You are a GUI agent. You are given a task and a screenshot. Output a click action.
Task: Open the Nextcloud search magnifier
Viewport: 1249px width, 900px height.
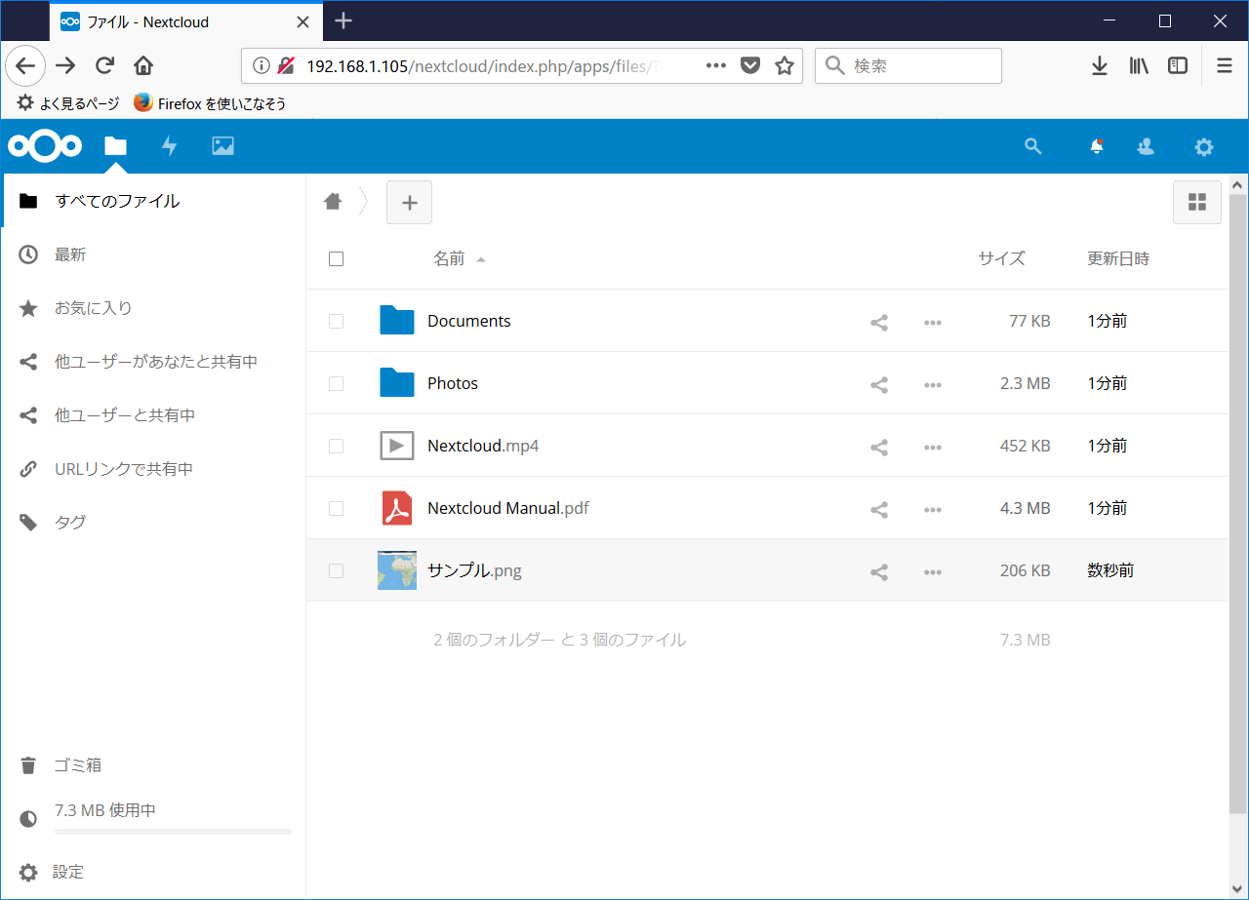[1033, 145]
